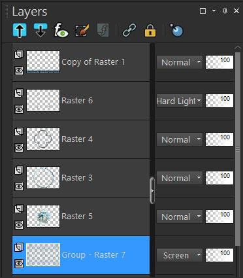Click the Move Layer Down arrow icon
The width and height of the screenshot is (243, 278).
coord(40,30)
